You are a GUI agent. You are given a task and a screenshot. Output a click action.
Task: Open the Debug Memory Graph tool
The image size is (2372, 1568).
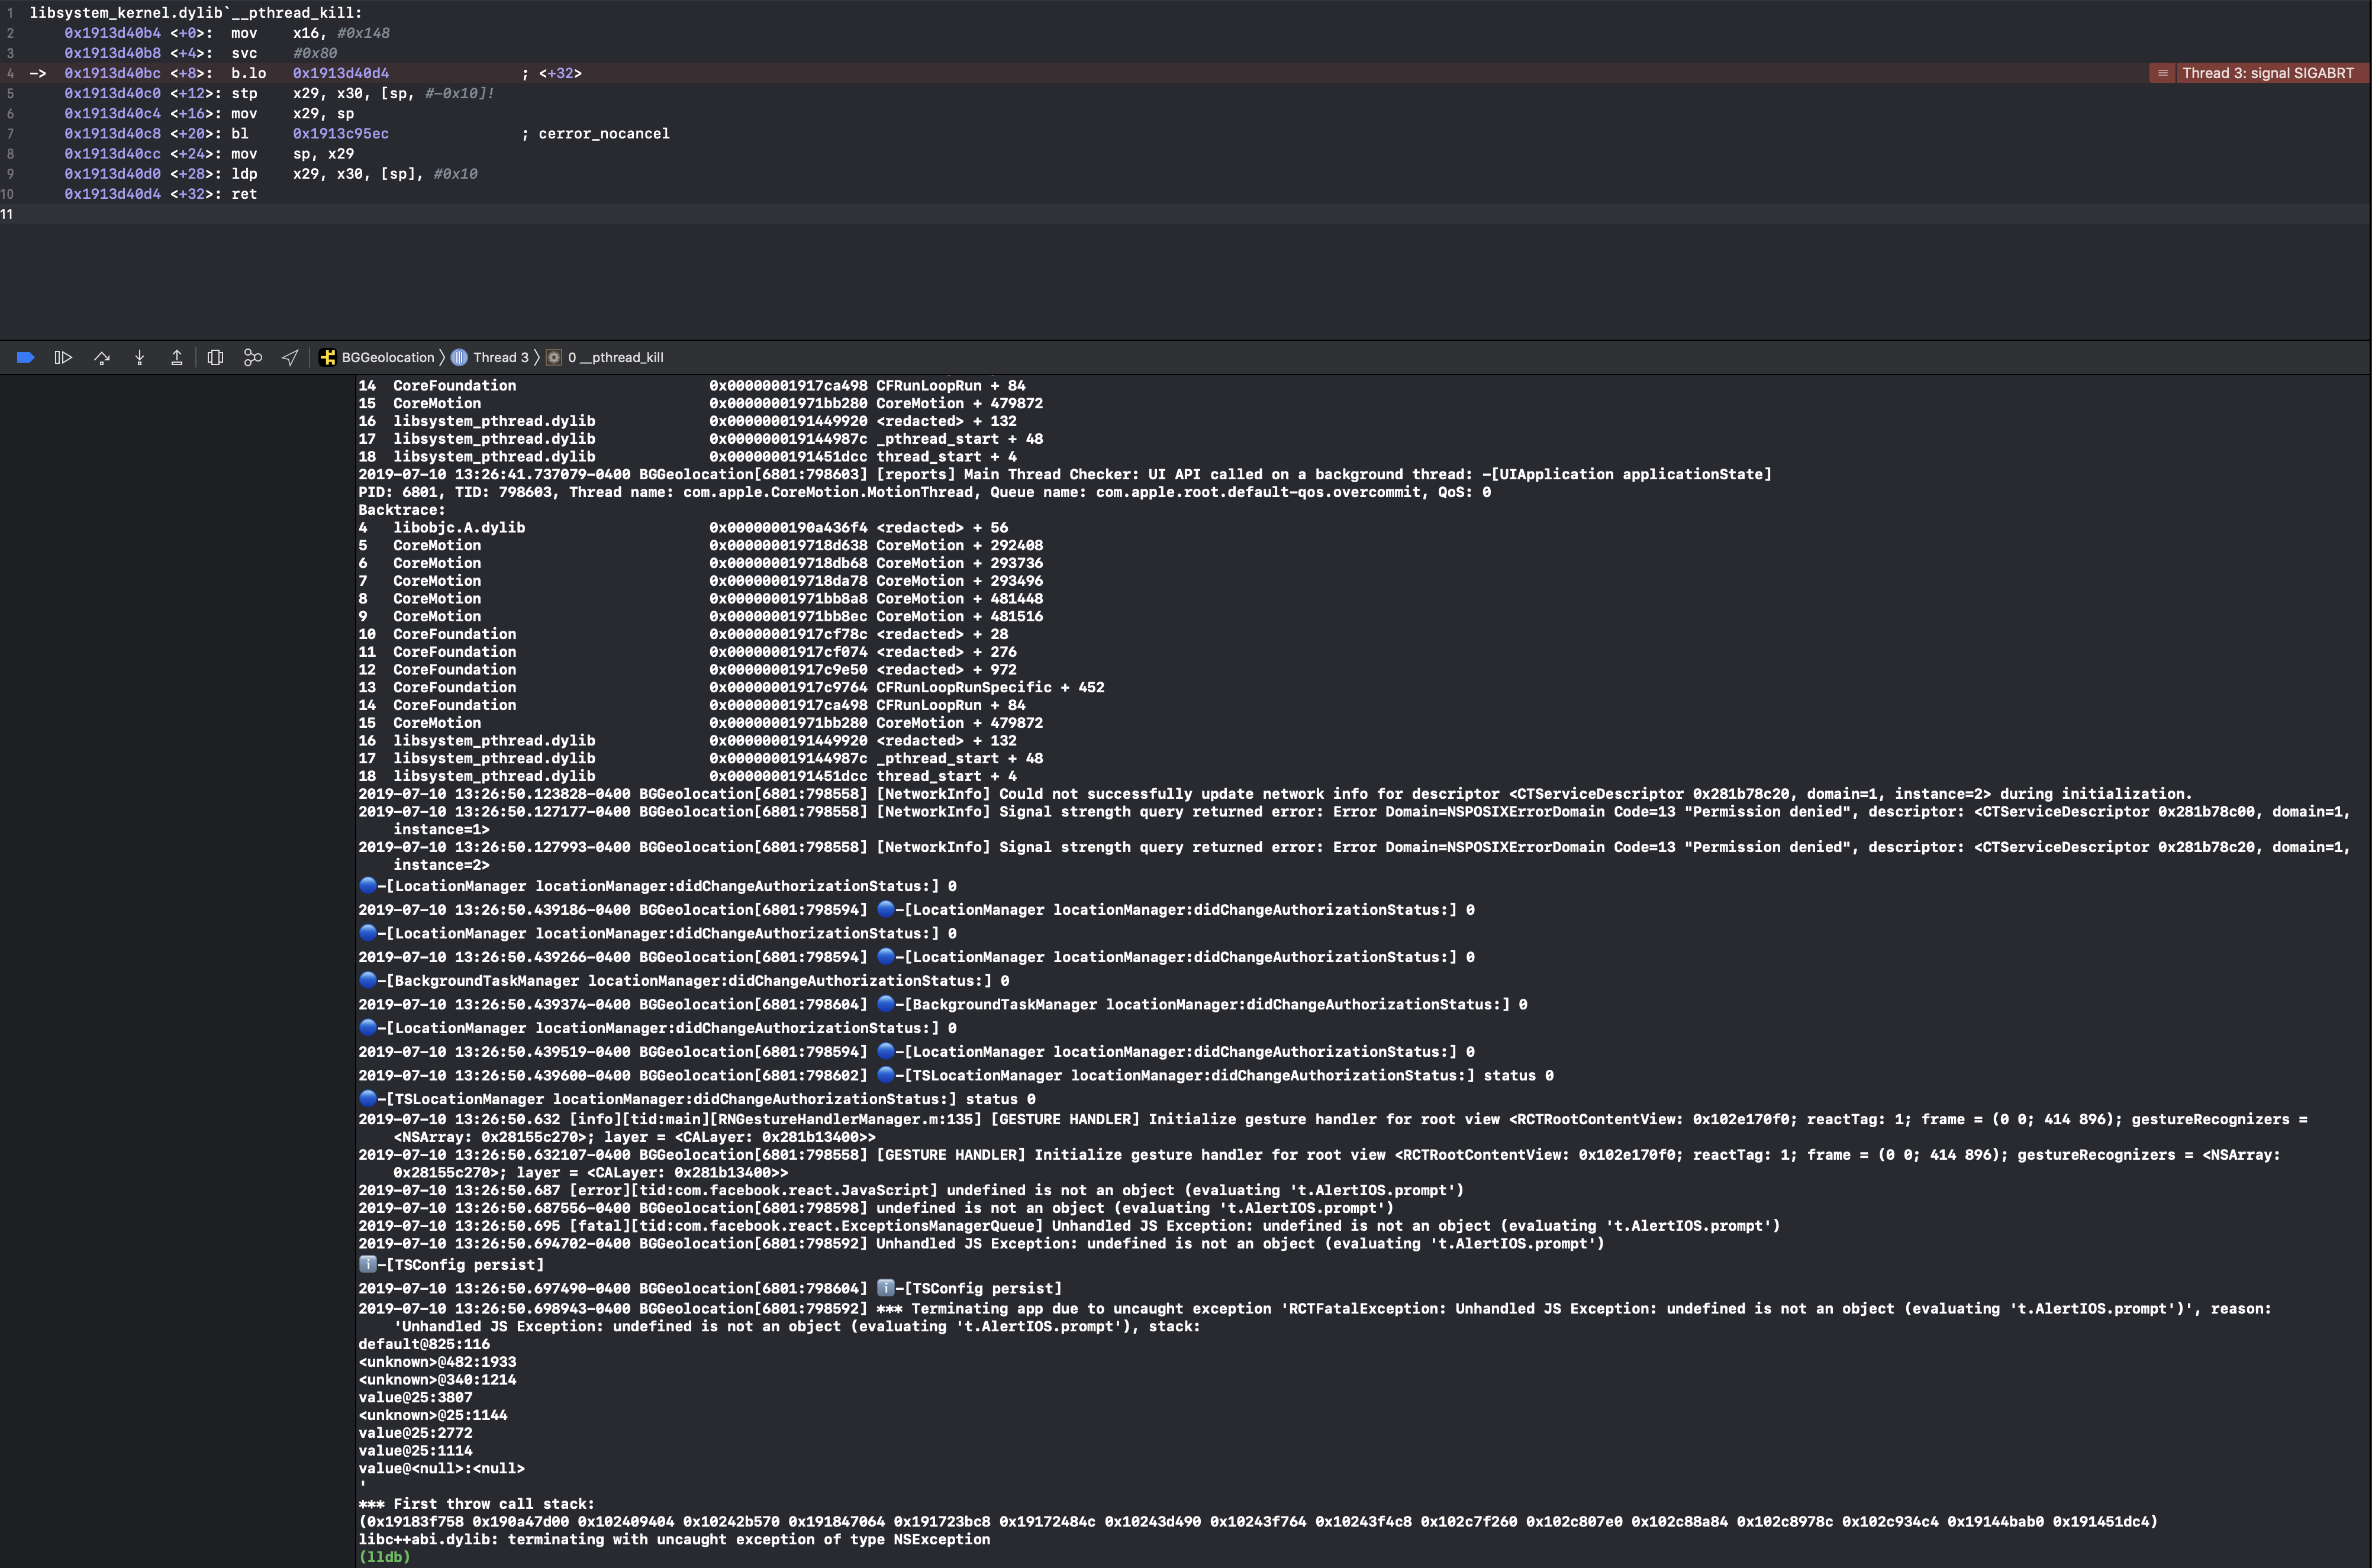pyautogui.click(x=252, y=357)
